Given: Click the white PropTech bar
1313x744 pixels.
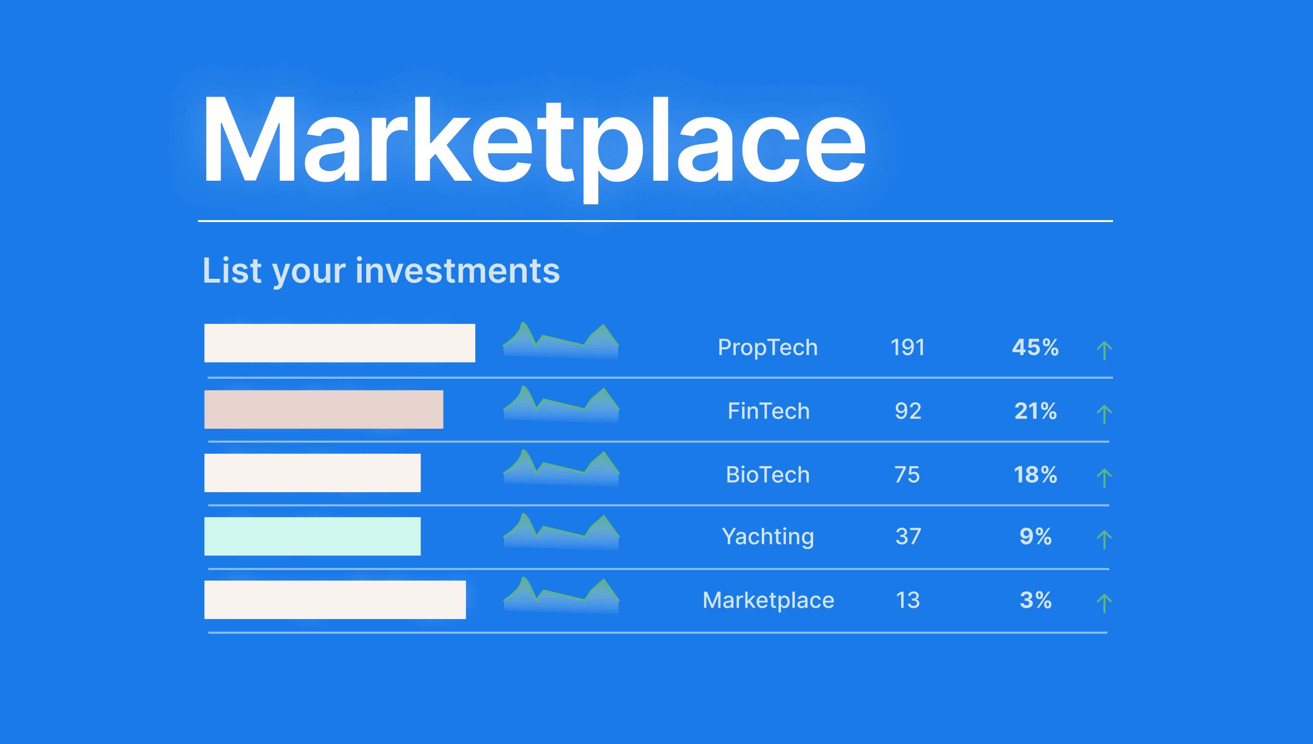Looking at the screenshot, I should click(339, 343).
